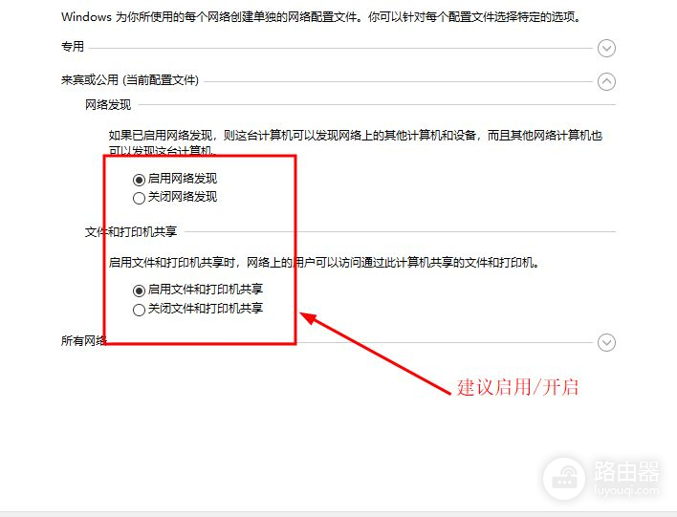This screenshot has height=517, width=677.
Task: Click the router logo watermark icon
Action: click(x=564, y=479)
